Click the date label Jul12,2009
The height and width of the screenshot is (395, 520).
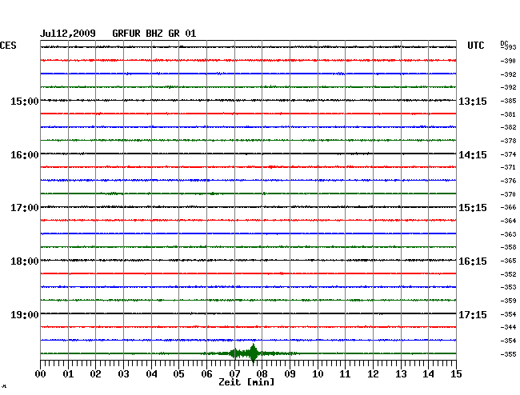(68, 34)
